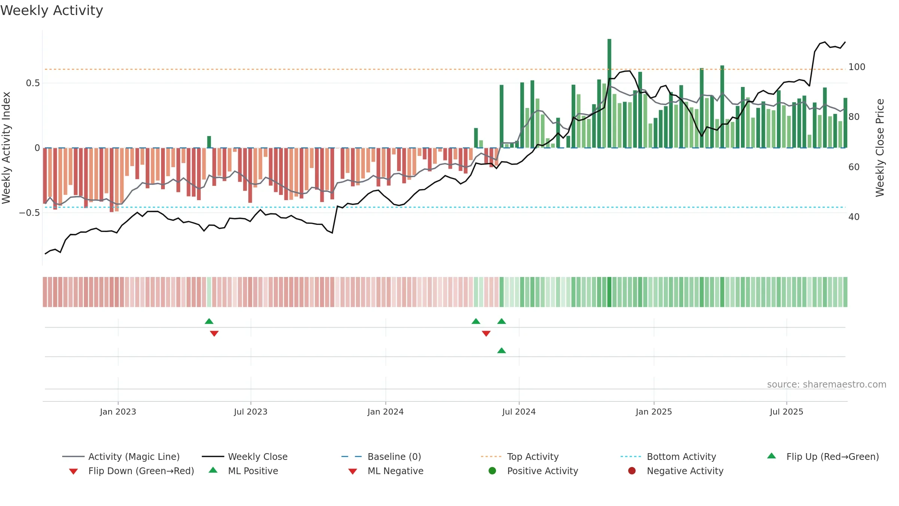
Task: Toggle the Bottom Activity legend entry
Action: [x=668, y=457]
